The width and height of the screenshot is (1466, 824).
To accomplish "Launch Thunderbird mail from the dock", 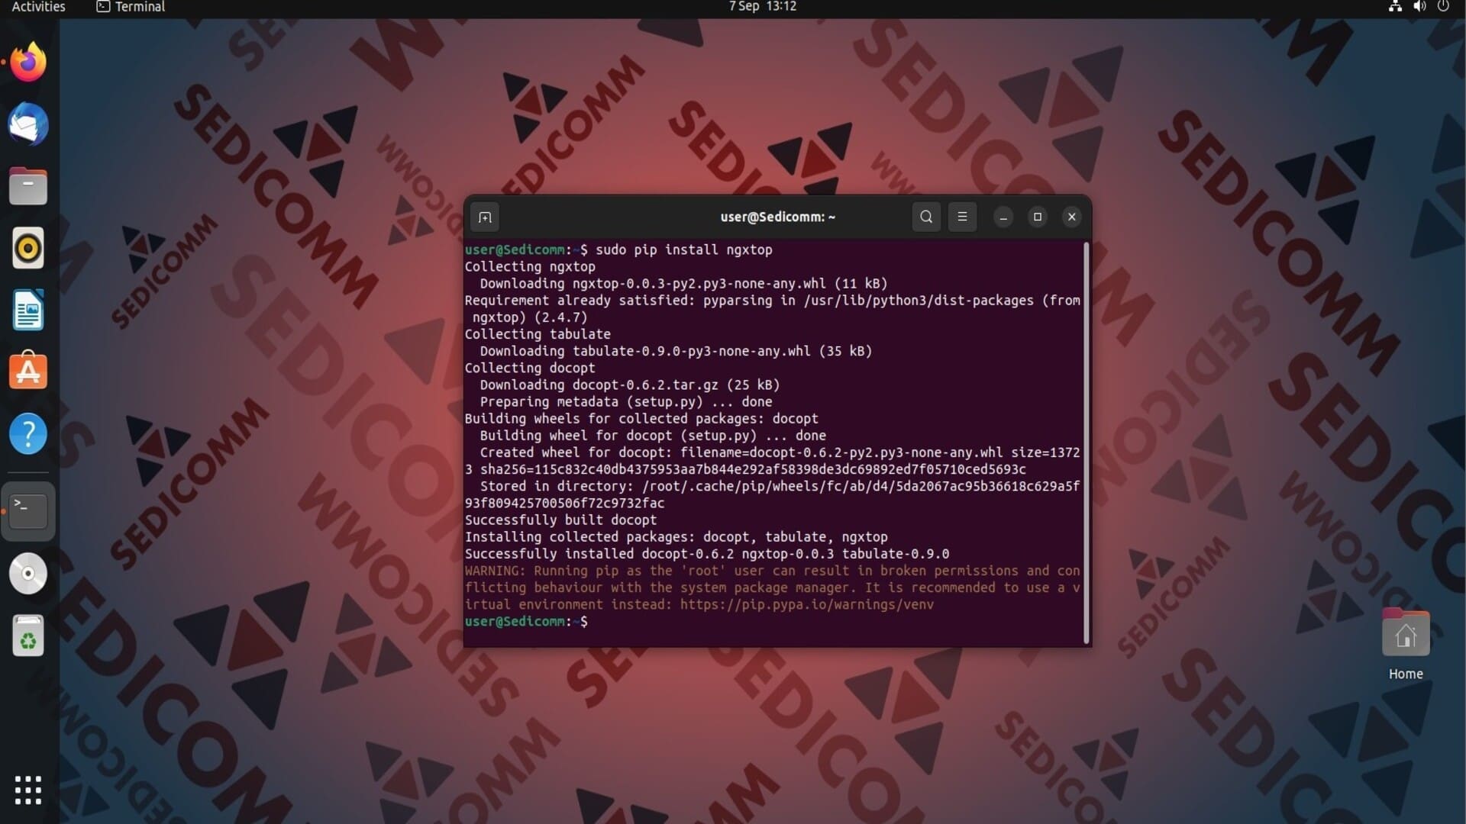I will click(28, 124).
